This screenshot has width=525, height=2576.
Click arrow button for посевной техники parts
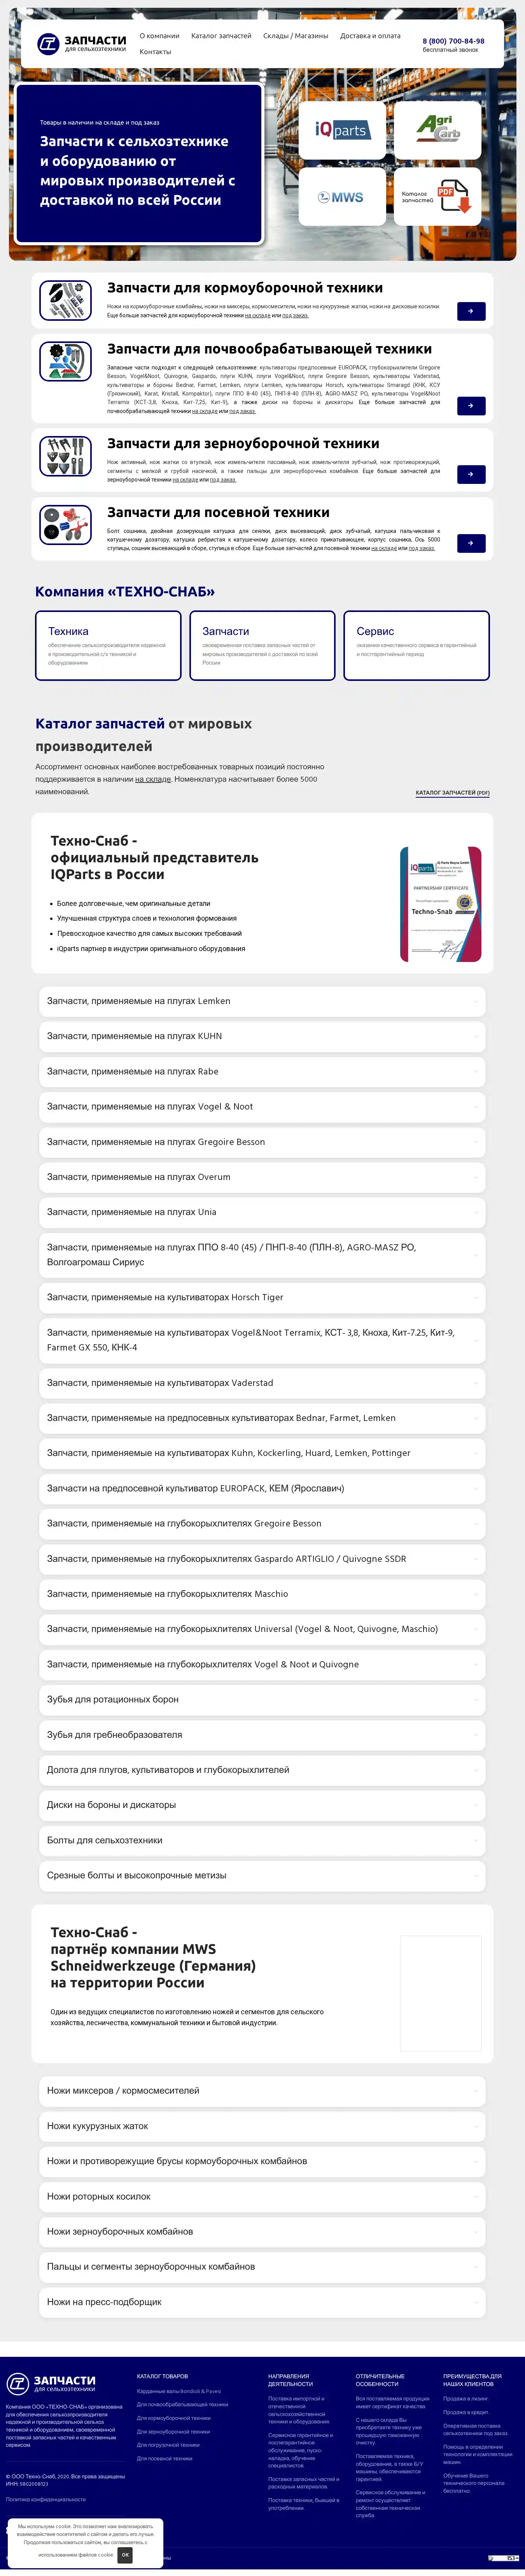pos(471,543)
